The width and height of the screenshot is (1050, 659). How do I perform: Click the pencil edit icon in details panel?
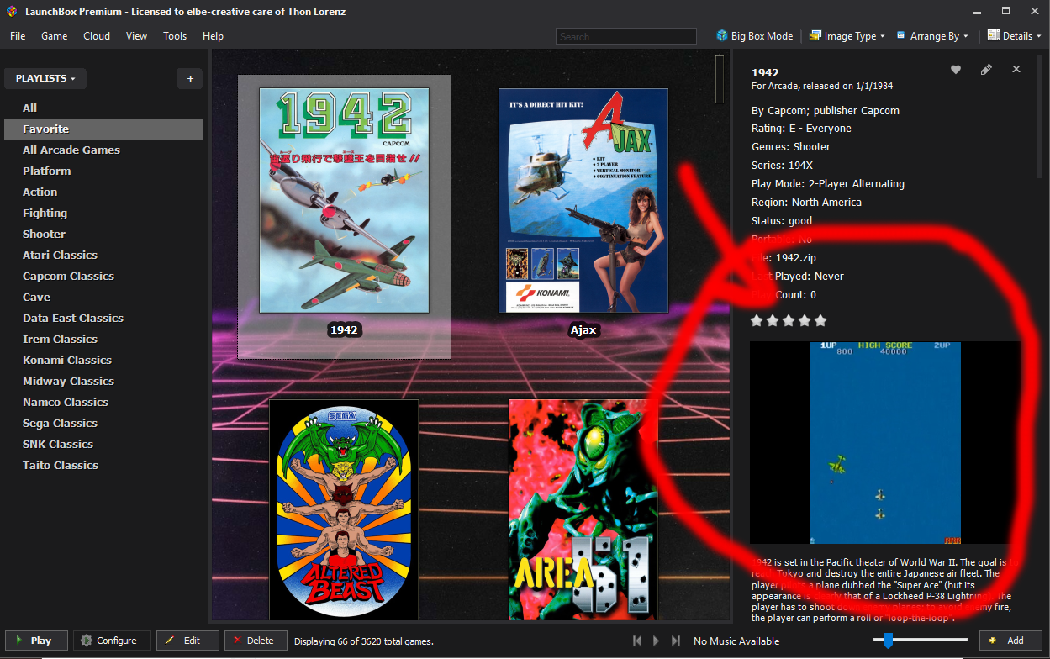point(986,70)
